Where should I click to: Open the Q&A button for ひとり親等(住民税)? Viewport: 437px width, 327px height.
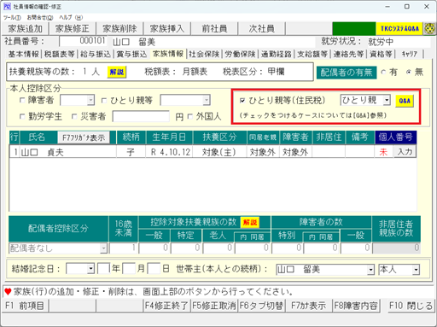click(405, 101)
